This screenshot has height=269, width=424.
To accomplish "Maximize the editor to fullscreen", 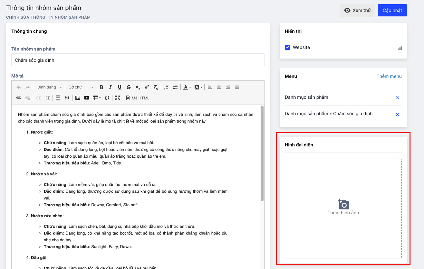I will point(117,98).
